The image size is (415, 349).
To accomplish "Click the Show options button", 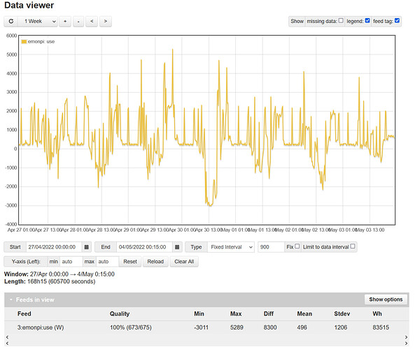I will (386, 299).
